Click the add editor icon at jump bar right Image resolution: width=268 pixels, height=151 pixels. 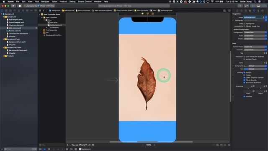(x=229, y=10)
